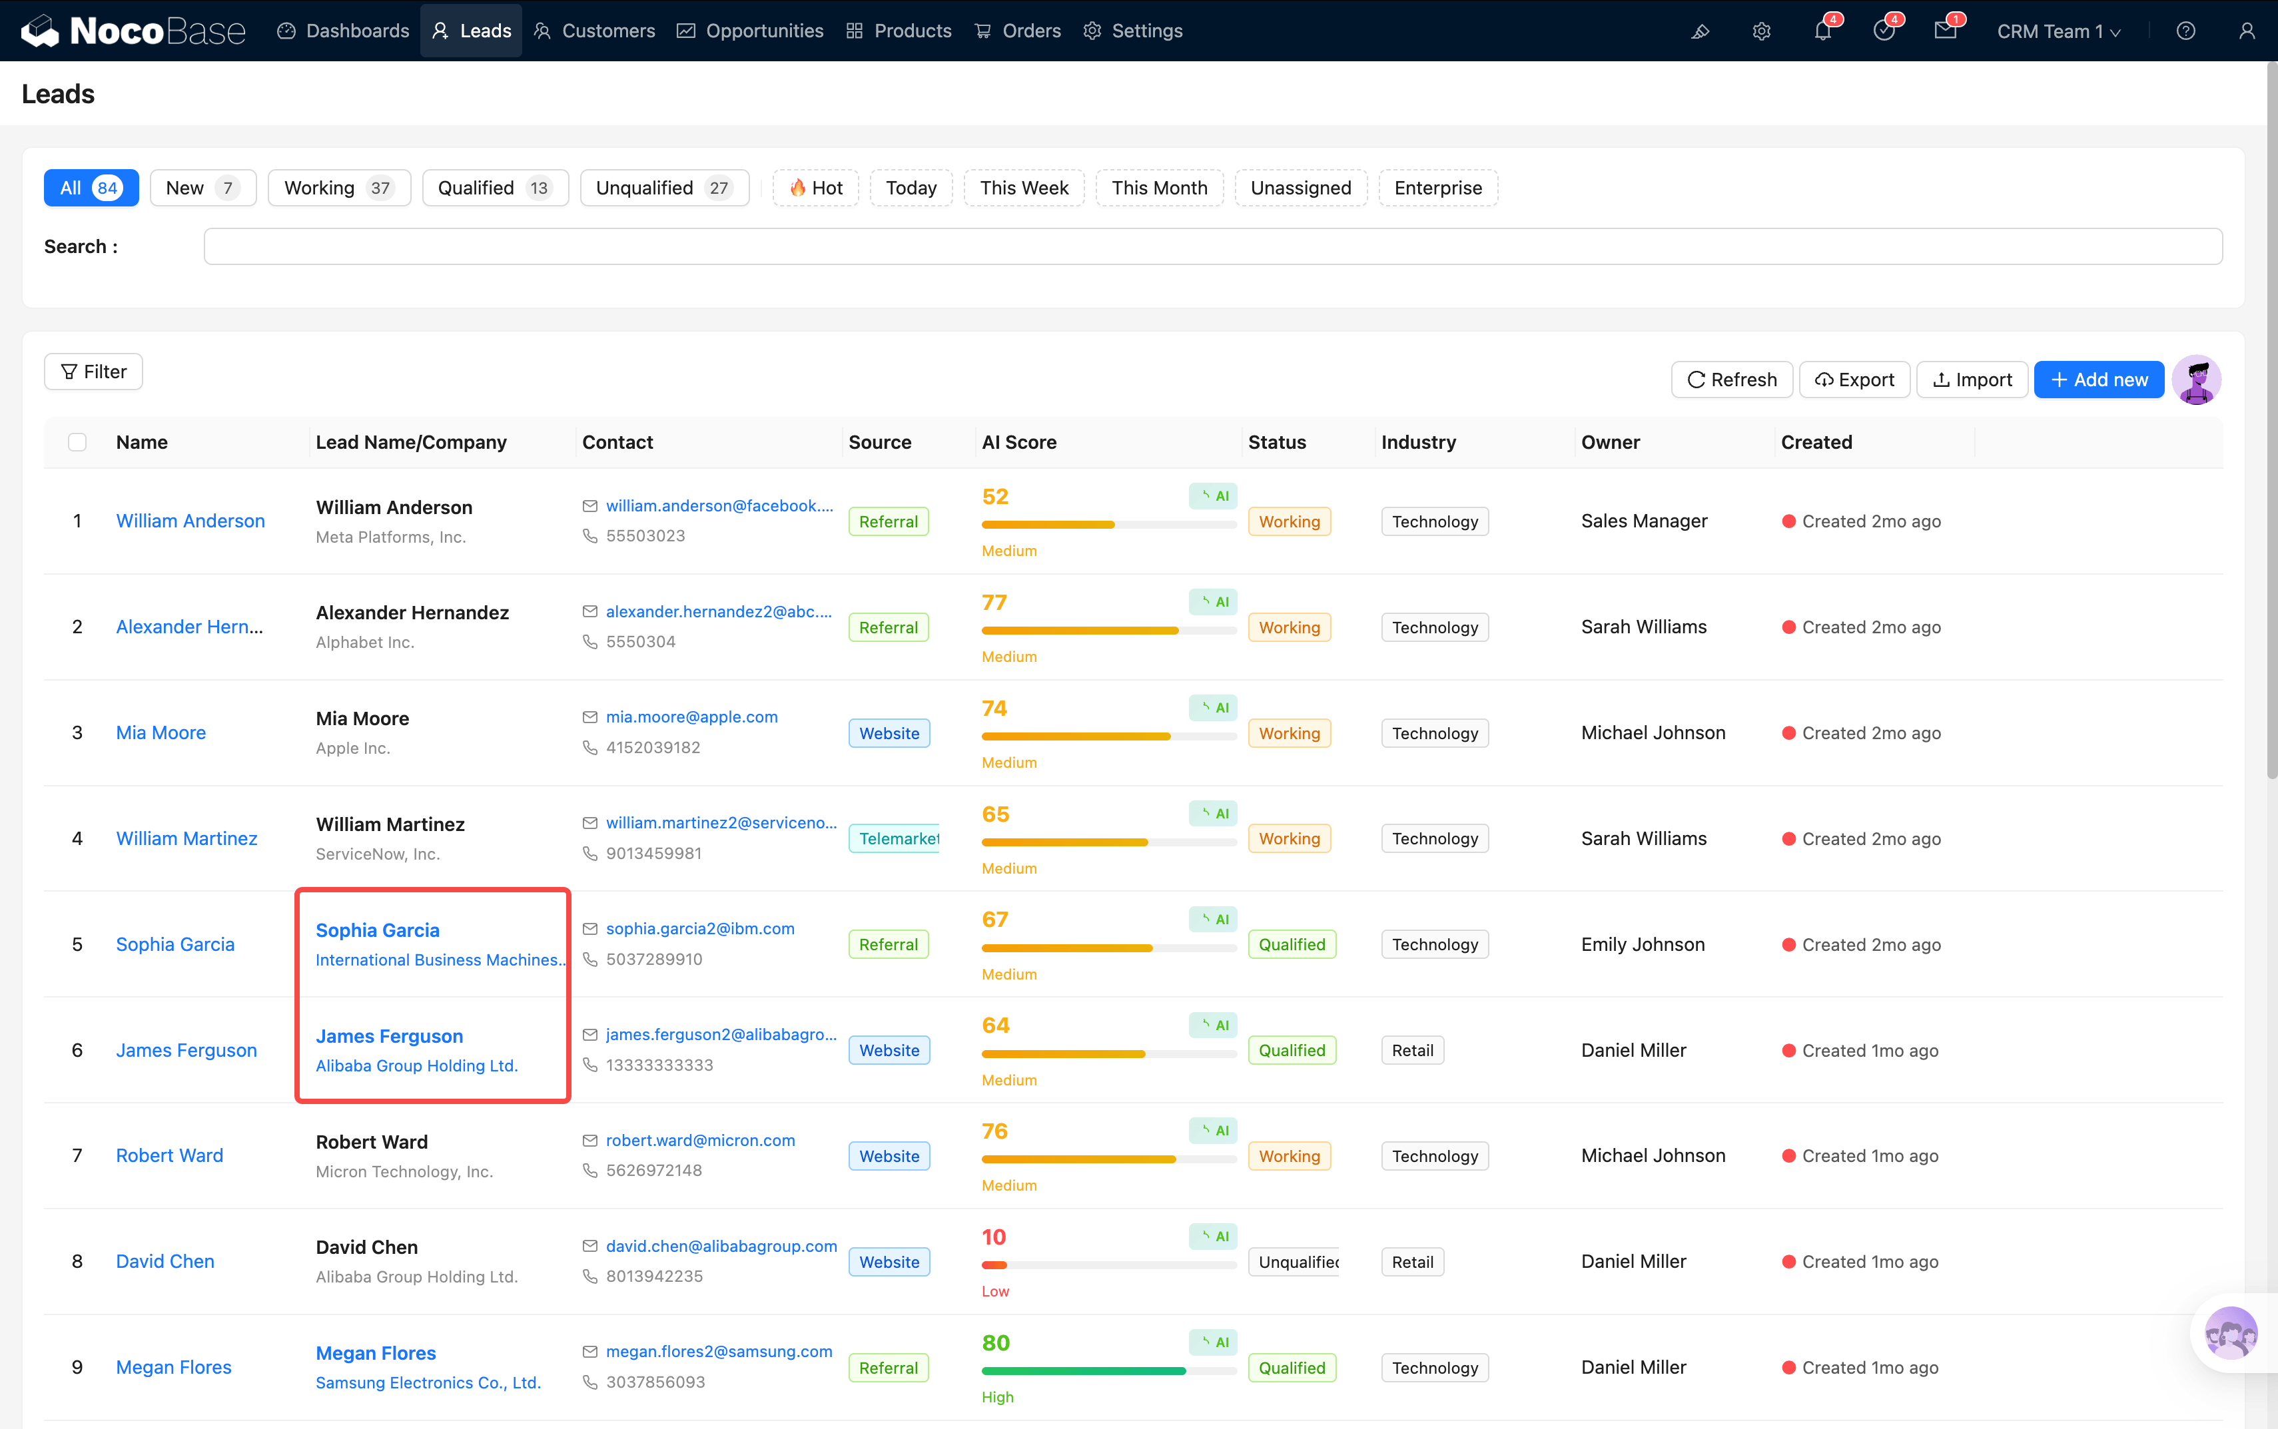
Task: Toggle the select-all rows checkbox
Action: point(77,442)
